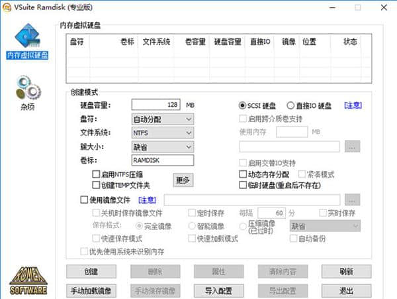Click the 导入配置 button
This screenshot has width=397, height=299.
click(x=218, y=290)
